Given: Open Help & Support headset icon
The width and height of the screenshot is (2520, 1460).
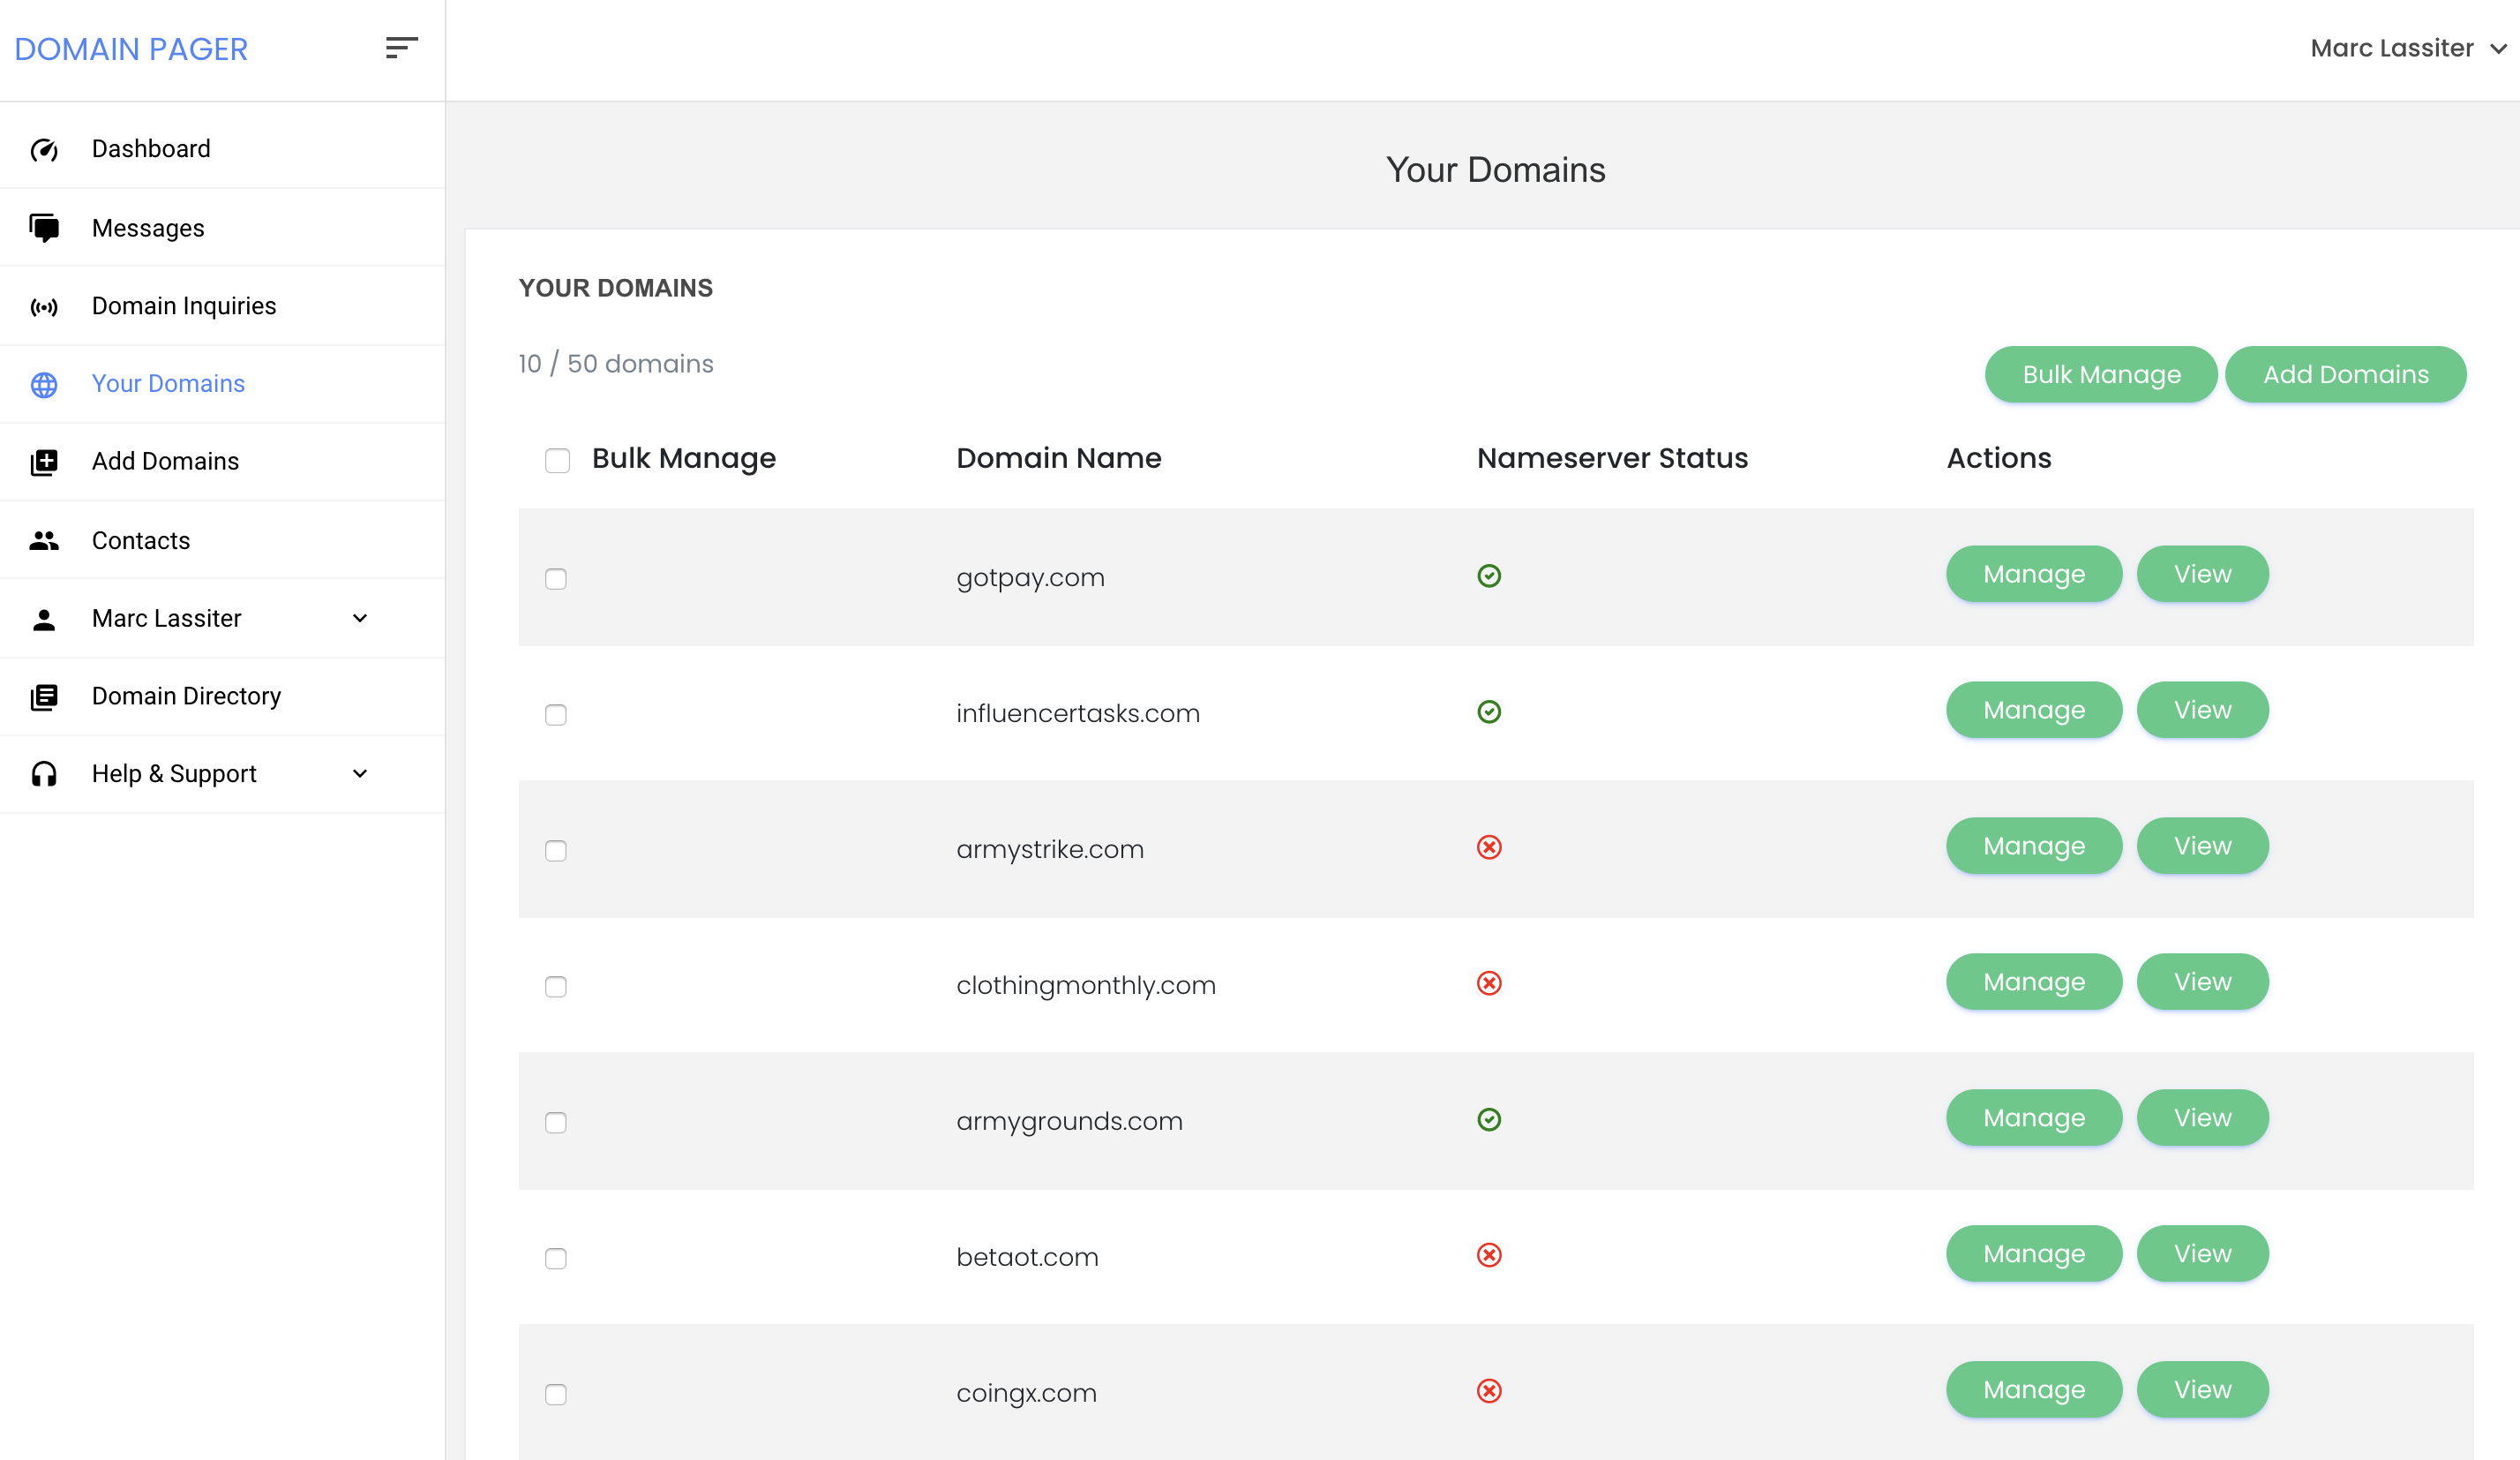Looking at the screenshot, I should tap(45, 773).
